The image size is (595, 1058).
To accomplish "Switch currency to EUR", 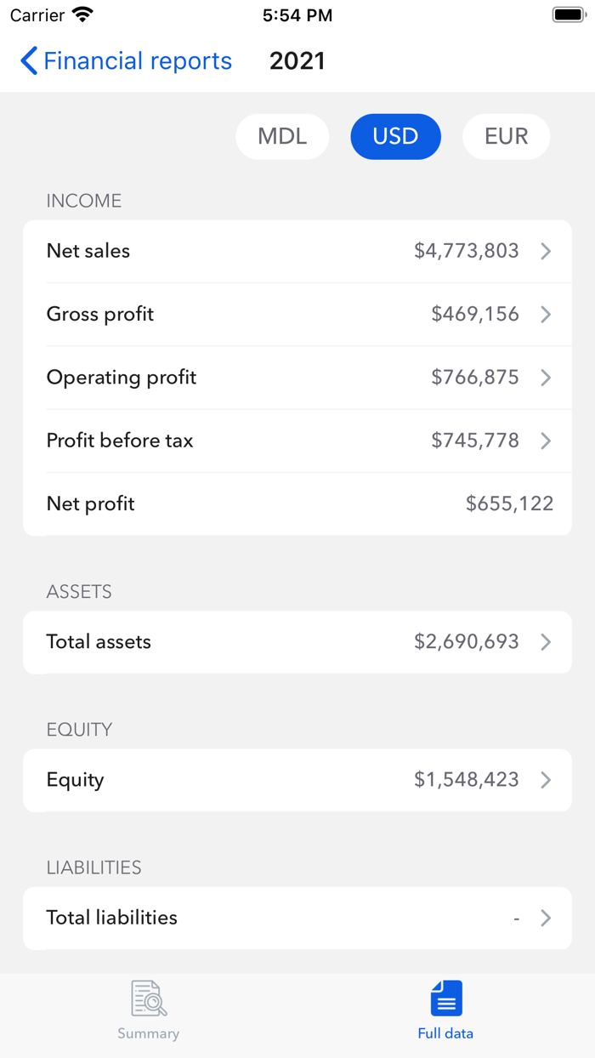I will 506,137.
